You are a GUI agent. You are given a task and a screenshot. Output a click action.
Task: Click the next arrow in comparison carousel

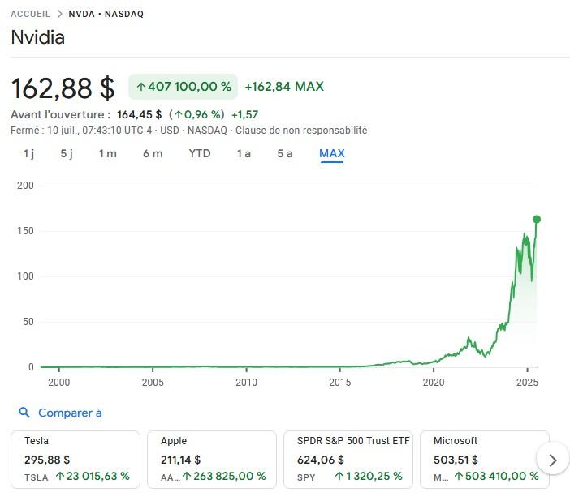pos(552,460)
